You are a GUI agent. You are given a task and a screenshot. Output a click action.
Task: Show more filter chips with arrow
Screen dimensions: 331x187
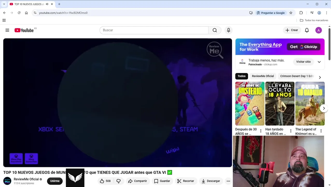[x=320, y=77]
